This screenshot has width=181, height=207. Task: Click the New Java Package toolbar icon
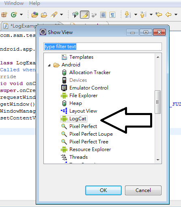(x=4, y=15)
